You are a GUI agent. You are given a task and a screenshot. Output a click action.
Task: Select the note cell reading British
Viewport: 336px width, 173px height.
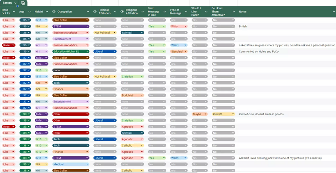243,26
